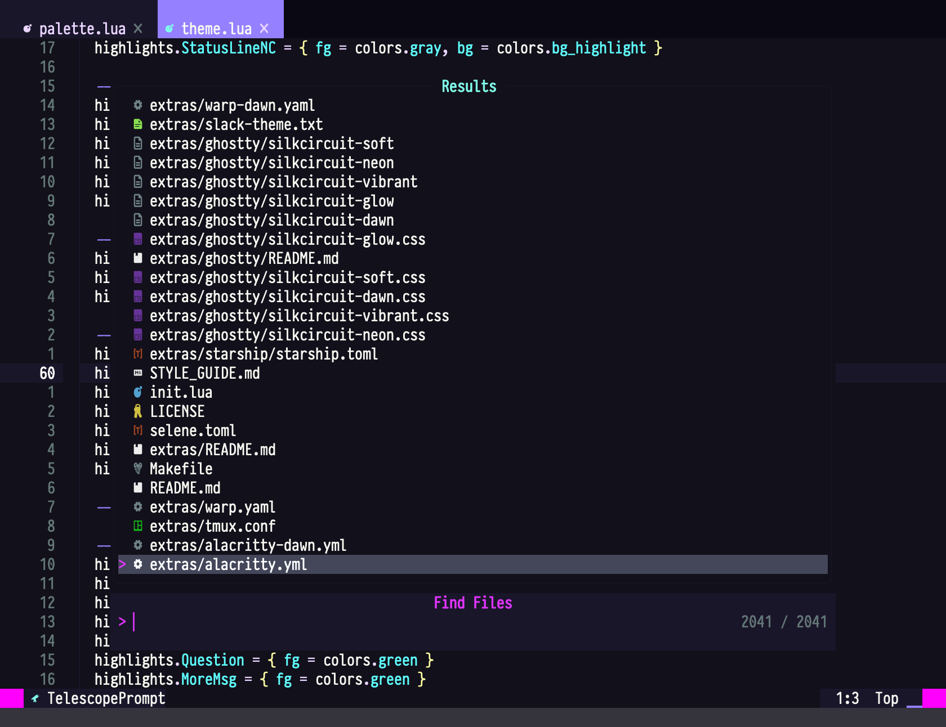
Task: Click the license ribbon icon beside LICENSE
Action: tap(138, 411)
